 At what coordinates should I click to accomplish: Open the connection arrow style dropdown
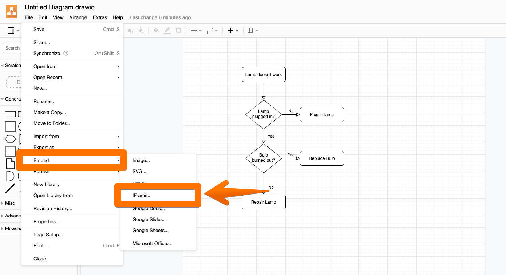coord(196,31)
